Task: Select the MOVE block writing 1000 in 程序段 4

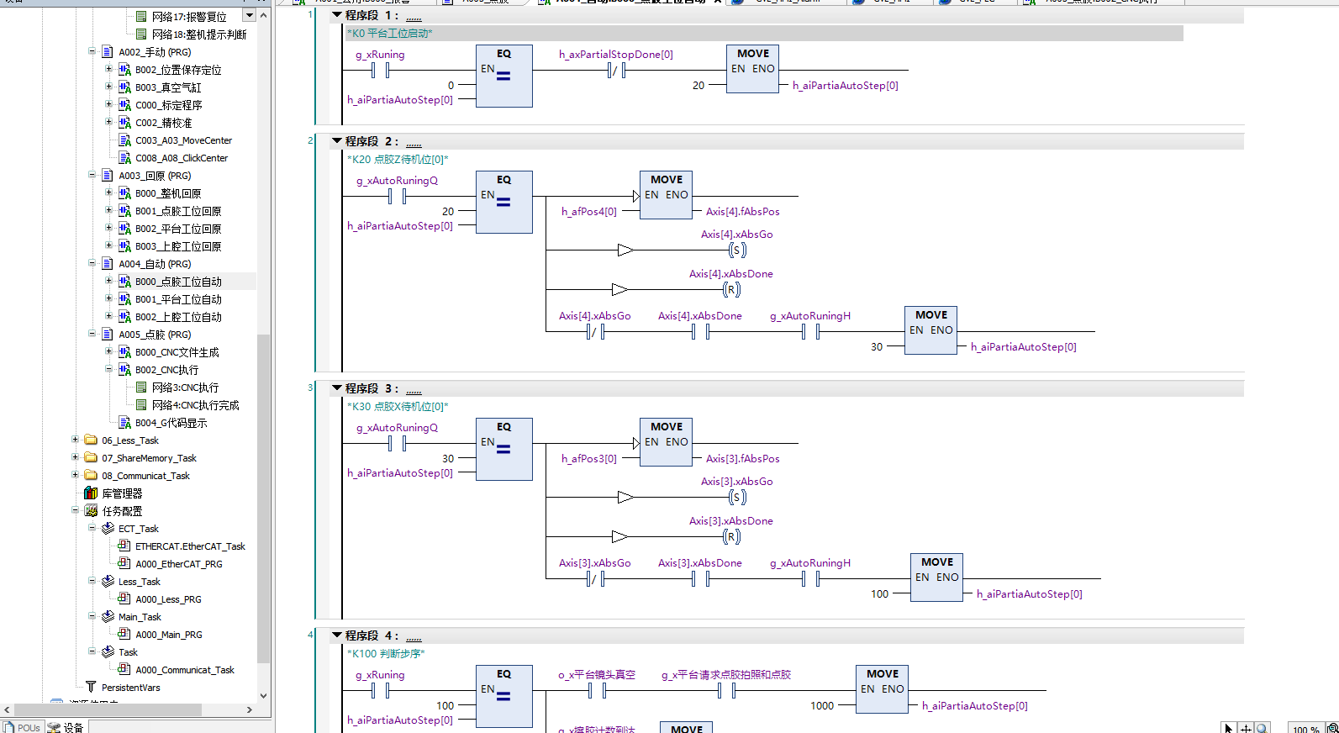Action: 883,689
